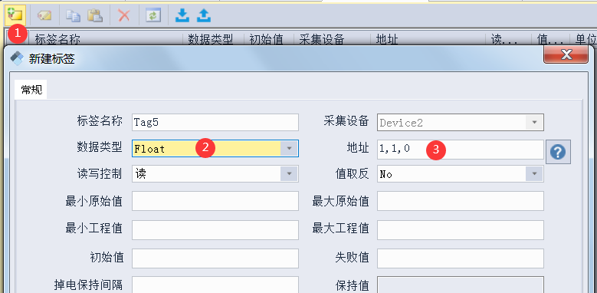Open the 采集设备 Device2 dropdown
Viewport: 597px width, 293px height.
[x=534, y=122]
